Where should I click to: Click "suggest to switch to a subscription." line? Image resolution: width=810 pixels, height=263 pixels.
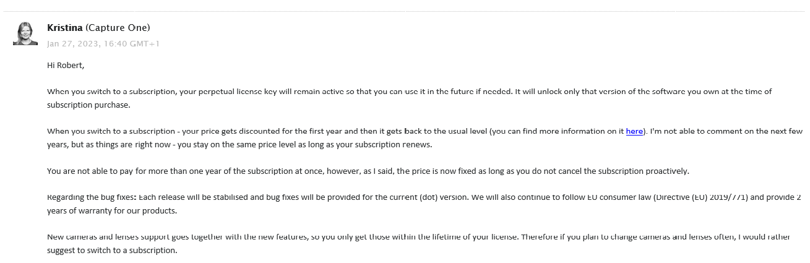(111, 251)
